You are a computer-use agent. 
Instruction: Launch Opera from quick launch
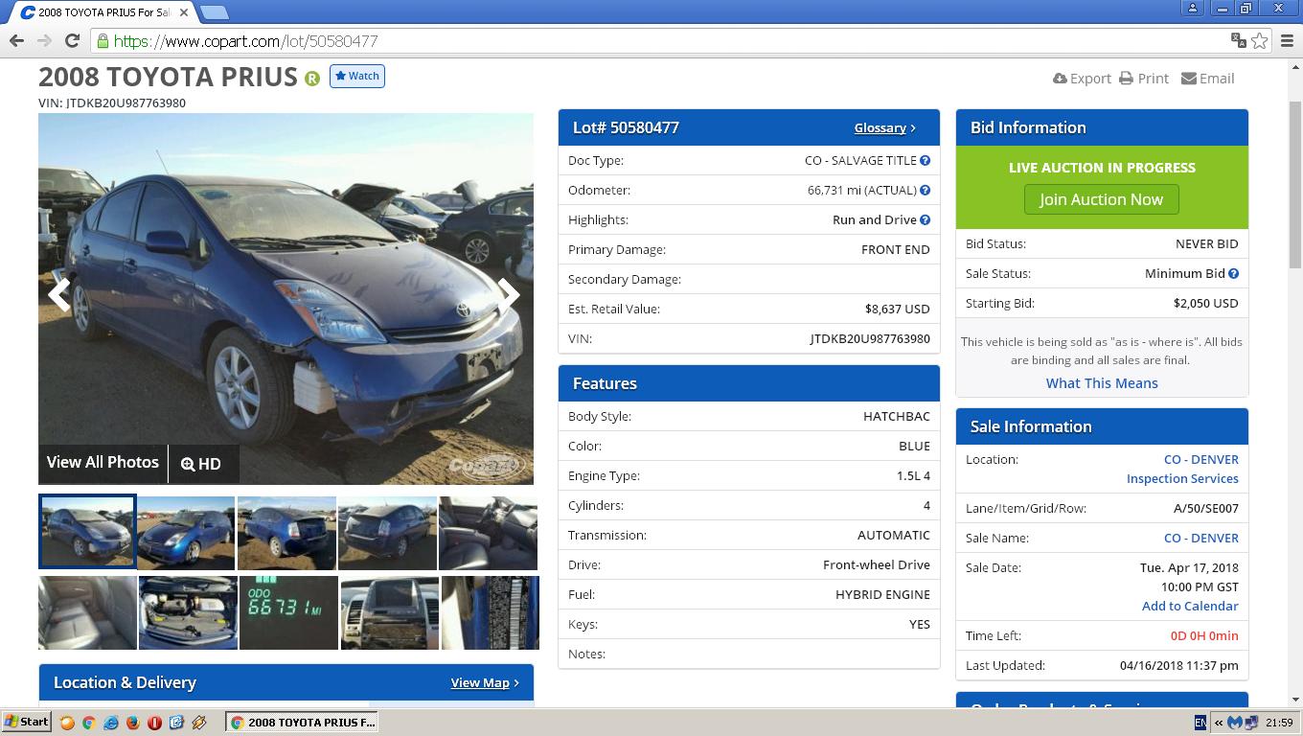pyautogui.click(x=154, y=723)
